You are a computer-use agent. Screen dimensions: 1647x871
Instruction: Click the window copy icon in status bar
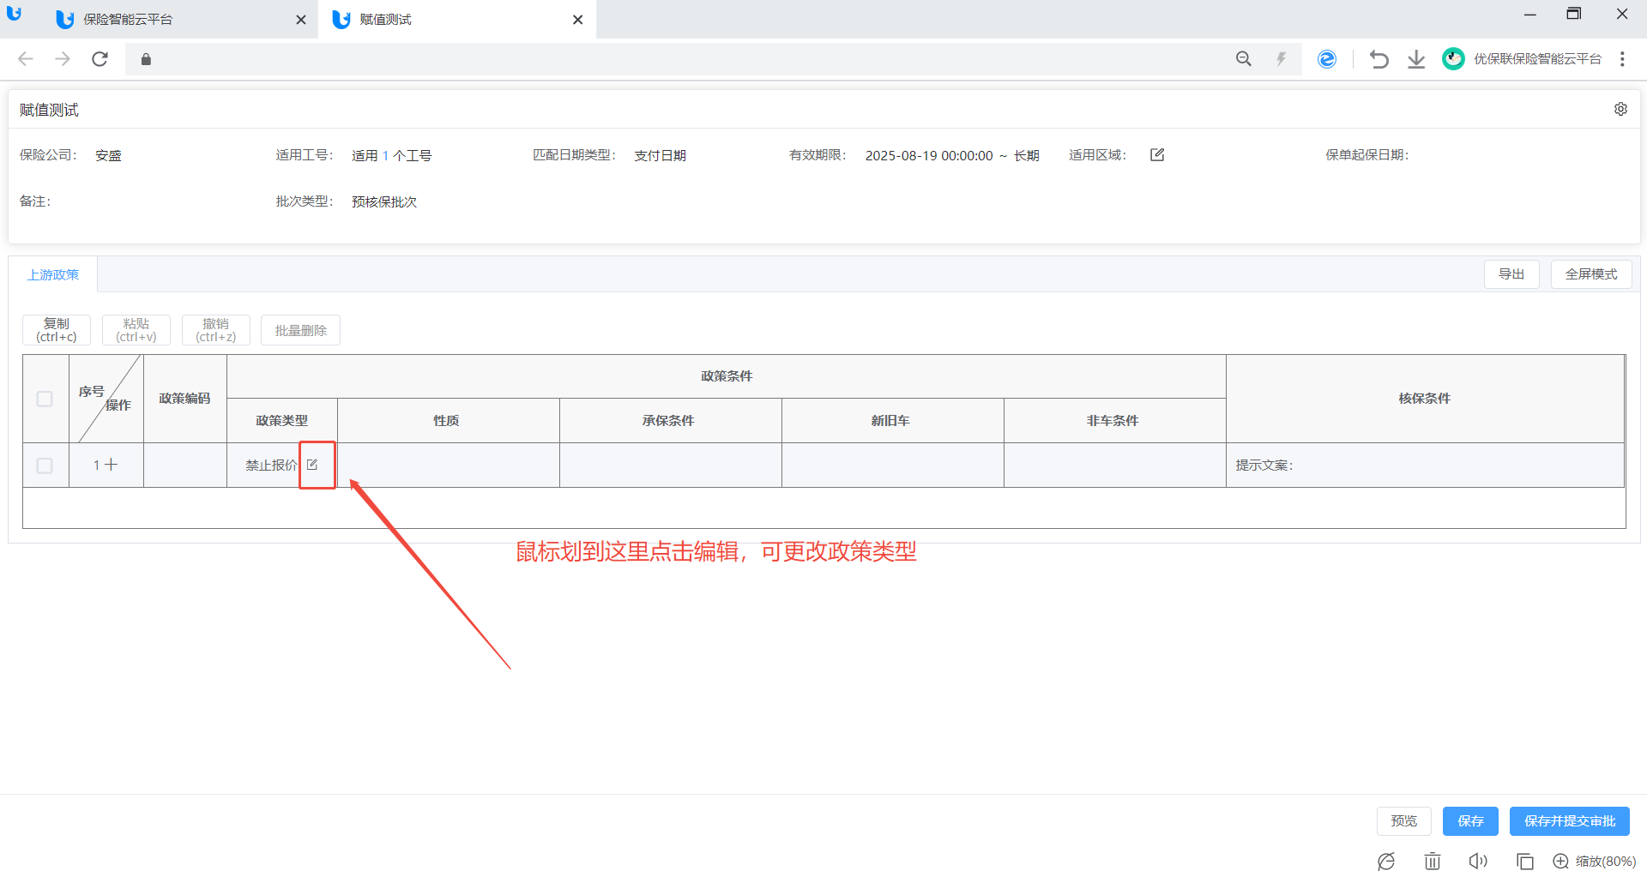1524,861
